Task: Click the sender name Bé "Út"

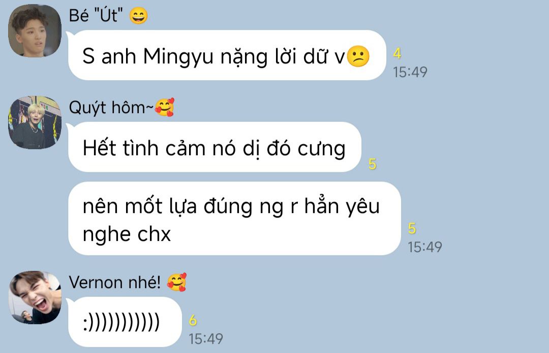Action: pos(96,16)
